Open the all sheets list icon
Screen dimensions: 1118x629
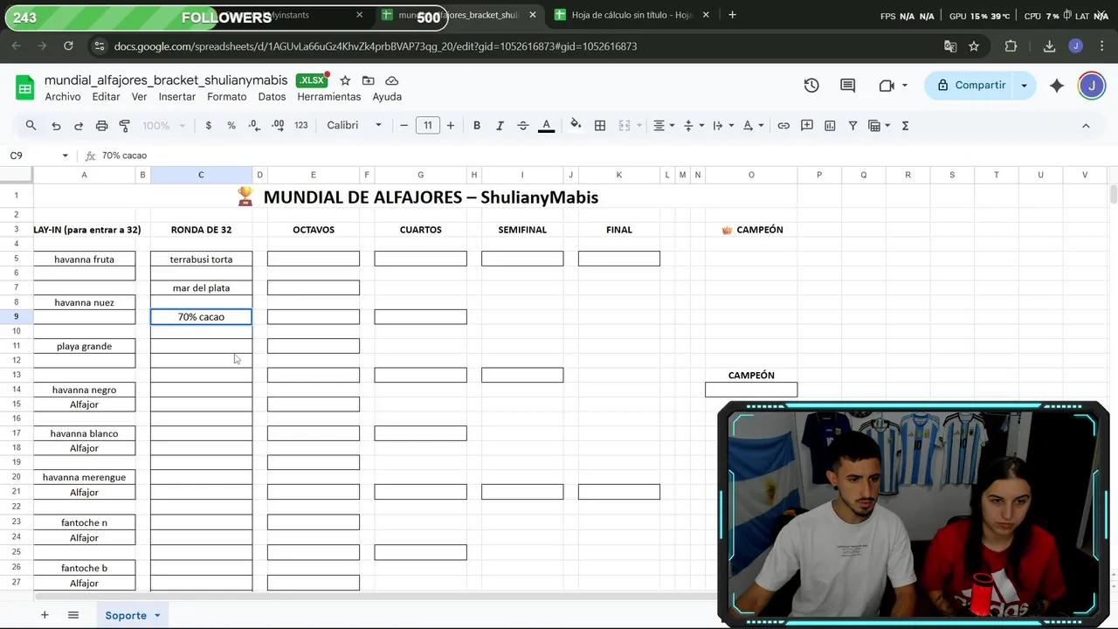click(x=73, y=615)
